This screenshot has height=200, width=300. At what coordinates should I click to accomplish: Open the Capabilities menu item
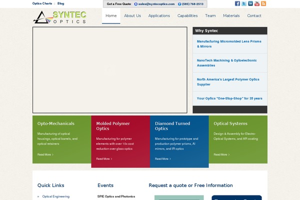(187, 15)
